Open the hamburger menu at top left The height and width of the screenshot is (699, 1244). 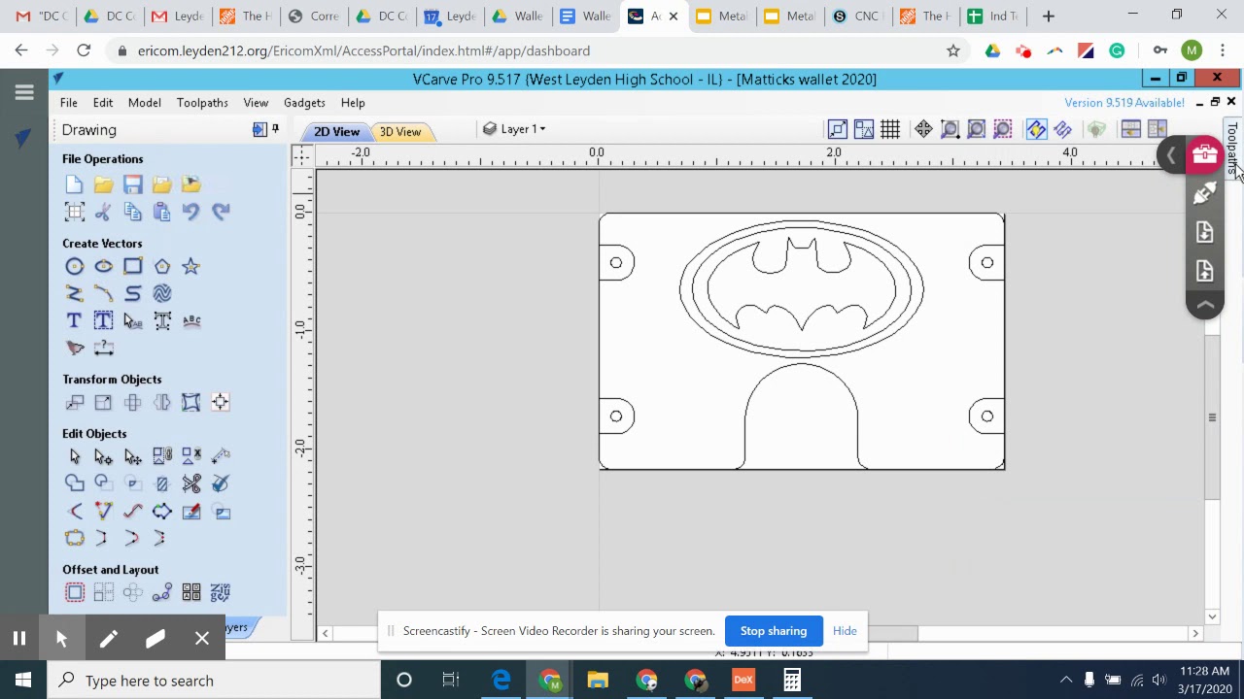pos(24,93)
